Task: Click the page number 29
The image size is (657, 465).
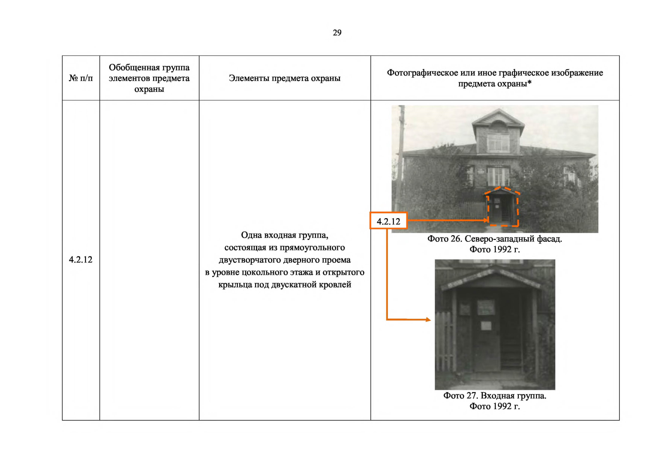Action: pos(337,33)
